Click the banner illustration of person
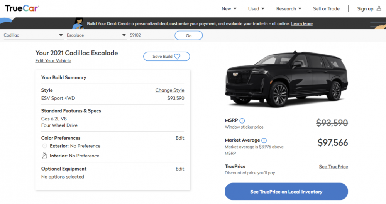 point(78,23)
